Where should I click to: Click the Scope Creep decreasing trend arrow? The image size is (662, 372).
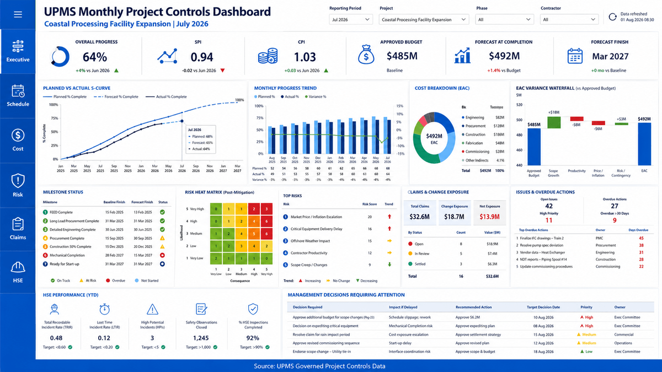point(389,265)
